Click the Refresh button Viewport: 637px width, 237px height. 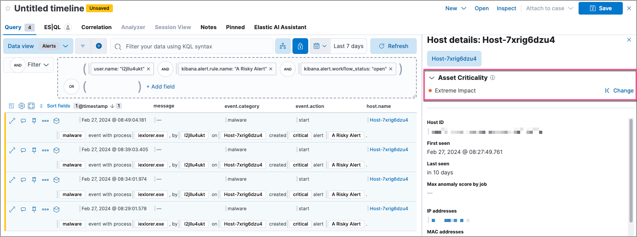click(393, 46)
